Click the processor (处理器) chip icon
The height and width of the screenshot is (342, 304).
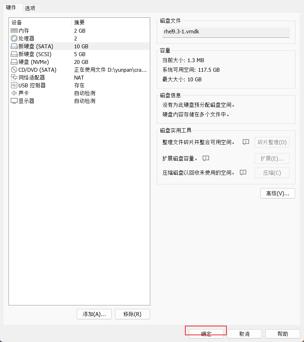[x=14, y=39]
